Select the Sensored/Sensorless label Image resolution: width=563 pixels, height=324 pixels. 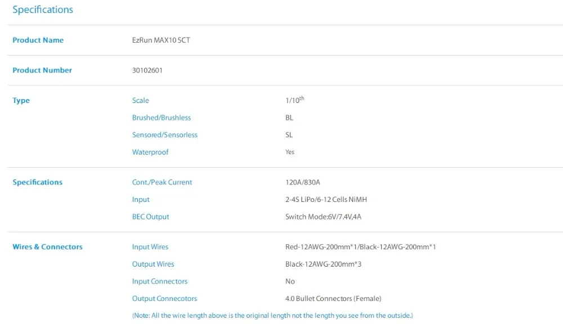(x=165, y=135)
